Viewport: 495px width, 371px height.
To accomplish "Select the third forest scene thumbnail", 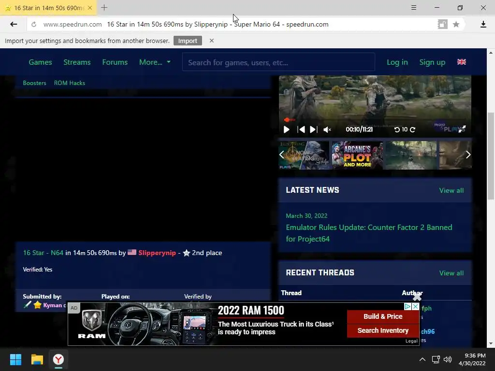I will [x=411, y=155].
